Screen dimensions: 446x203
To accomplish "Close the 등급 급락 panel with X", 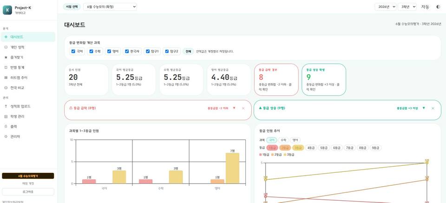I will [x=243, y=108].
